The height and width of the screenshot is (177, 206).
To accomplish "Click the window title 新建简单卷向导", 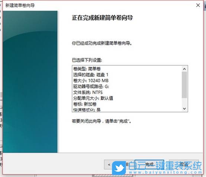I will point(20,5).
